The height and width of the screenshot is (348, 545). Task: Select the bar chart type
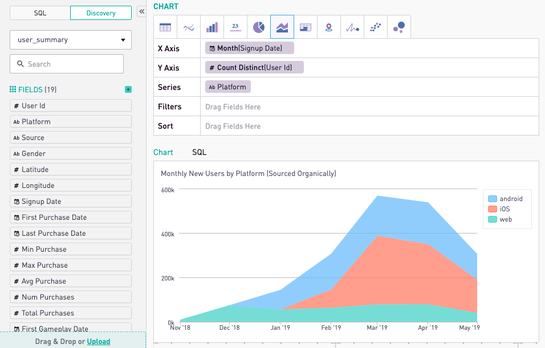pos(212,27)
